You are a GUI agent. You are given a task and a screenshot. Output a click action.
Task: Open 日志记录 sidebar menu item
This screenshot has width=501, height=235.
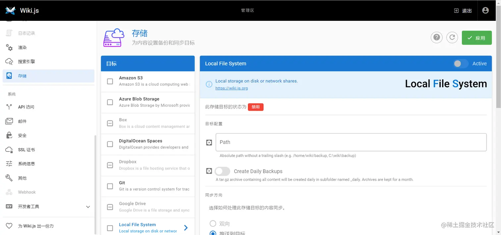click(x=49, y=33)
